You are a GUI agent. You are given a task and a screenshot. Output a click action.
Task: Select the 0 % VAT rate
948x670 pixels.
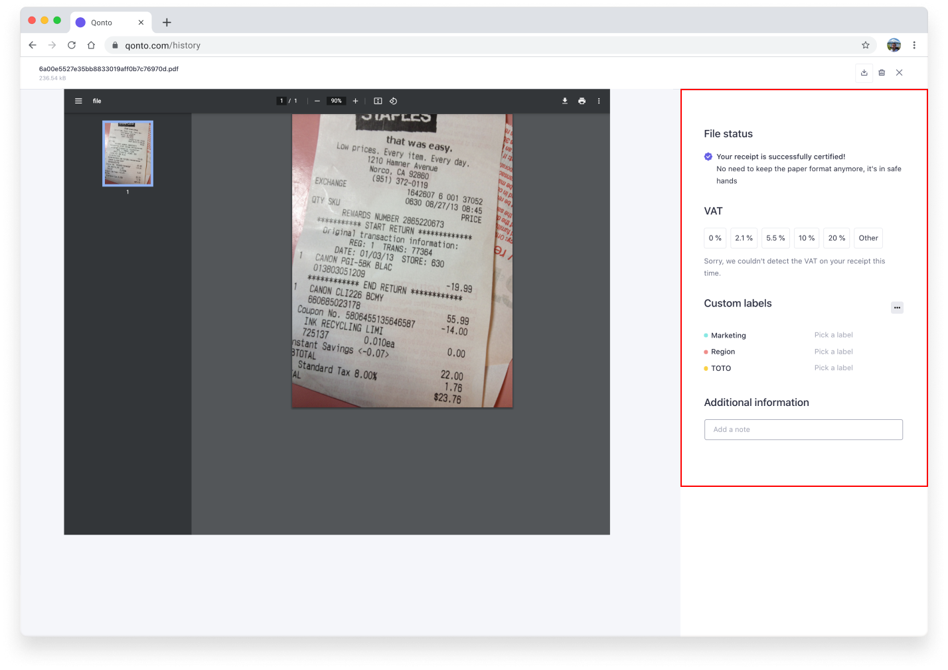coord(715,238)
